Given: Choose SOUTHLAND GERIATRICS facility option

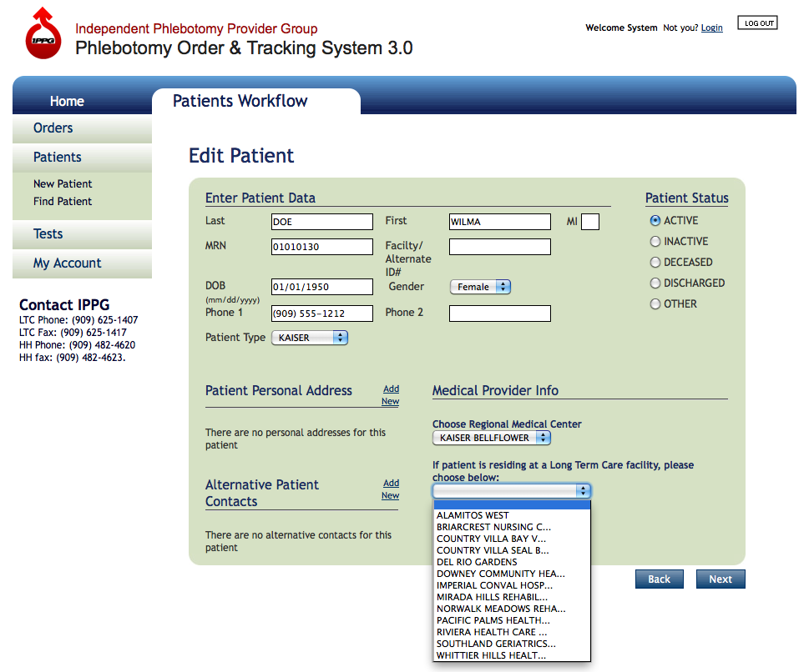Looking at the screenshot, I should (x=496, y=644).
